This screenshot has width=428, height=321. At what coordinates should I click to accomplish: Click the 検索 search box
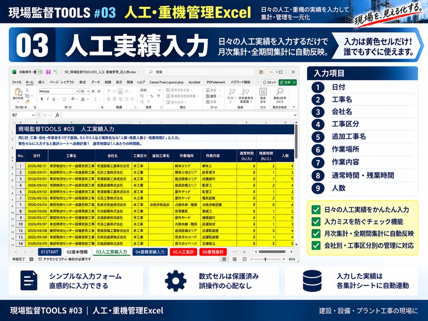199,72
